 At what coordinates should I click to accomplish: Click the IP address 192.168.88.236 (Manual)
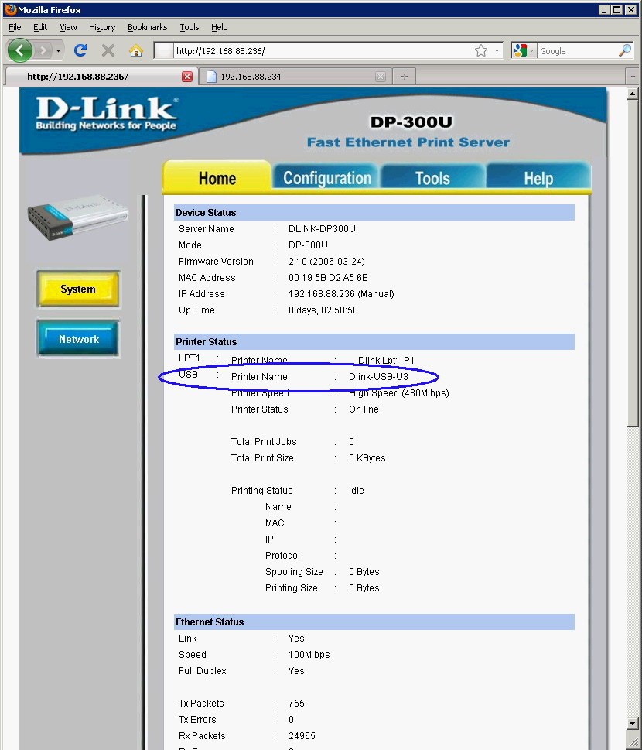(x=341, y=293)
